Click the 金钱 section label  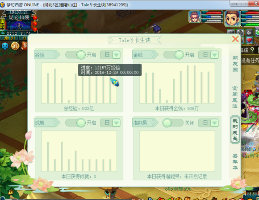point(145,54)
